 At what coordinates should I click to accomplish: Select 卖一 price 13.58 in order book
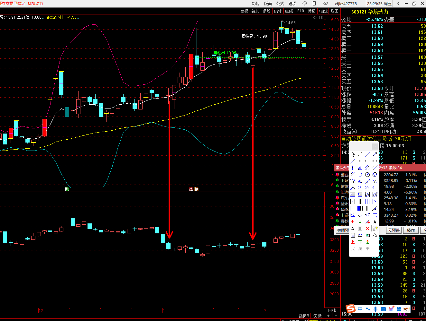tap(377, 50)
